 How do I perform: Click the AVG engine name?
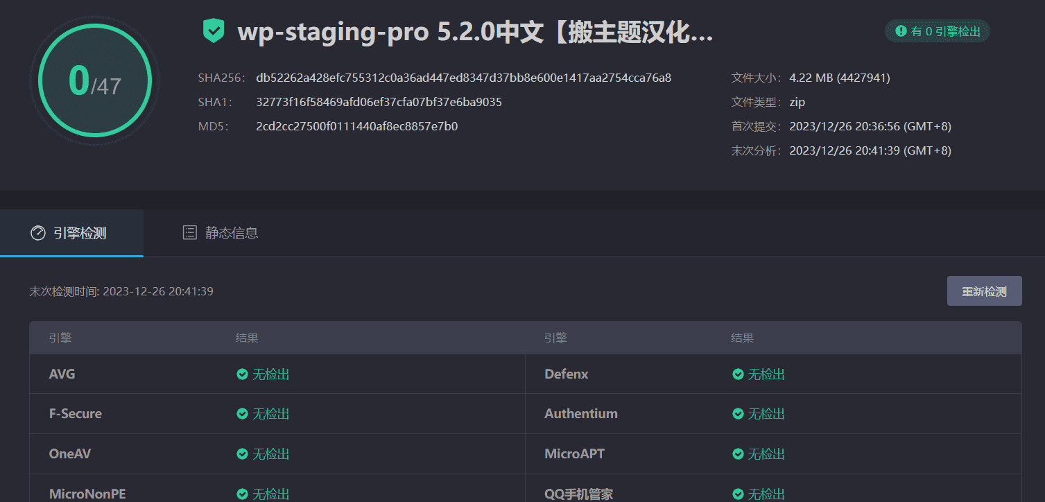(x=62, y=374)
